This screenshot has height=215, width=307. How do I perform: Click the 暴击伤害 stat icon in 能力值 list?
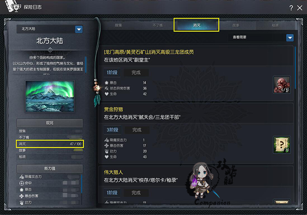[x=22, y=196]
